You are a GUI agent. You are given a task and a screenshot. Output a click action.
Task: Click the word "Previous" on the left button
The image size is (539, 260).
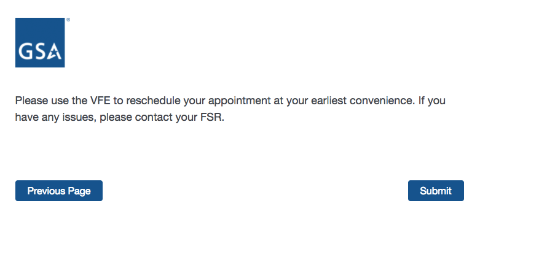[47, 191]
